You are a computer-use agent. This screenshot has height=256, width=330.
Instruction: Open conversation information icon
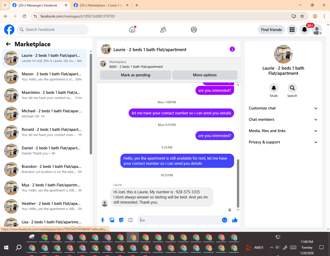click(x=232, y=49)
